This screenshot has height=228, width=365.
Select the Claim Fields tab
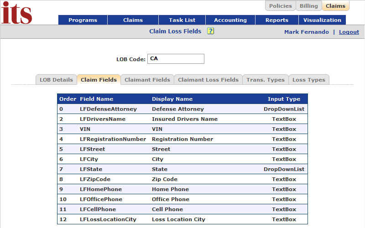click(x=99, y=79)
